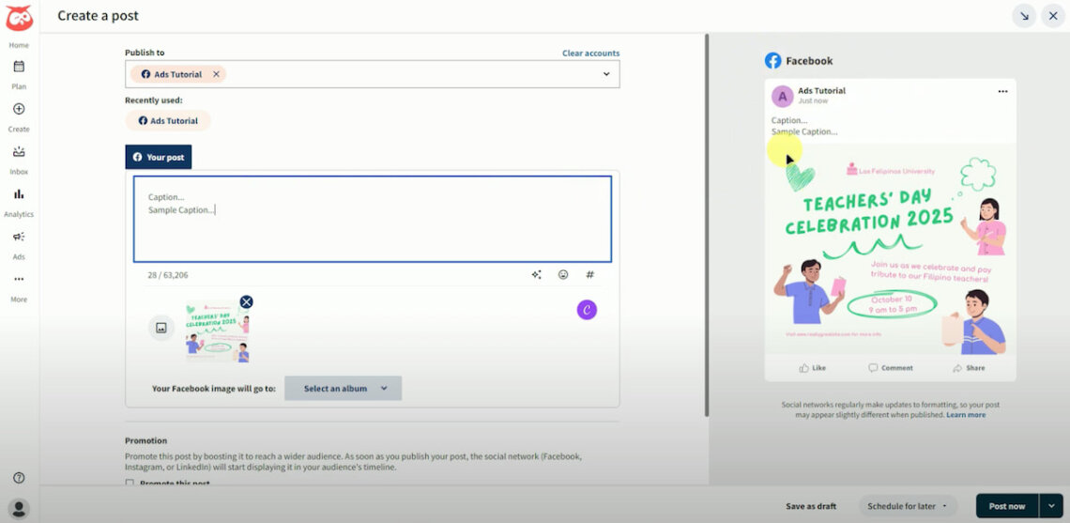Minimize the composer with arrow icon
This screenshot has height=523, width=1070.
click(1024, 16)
